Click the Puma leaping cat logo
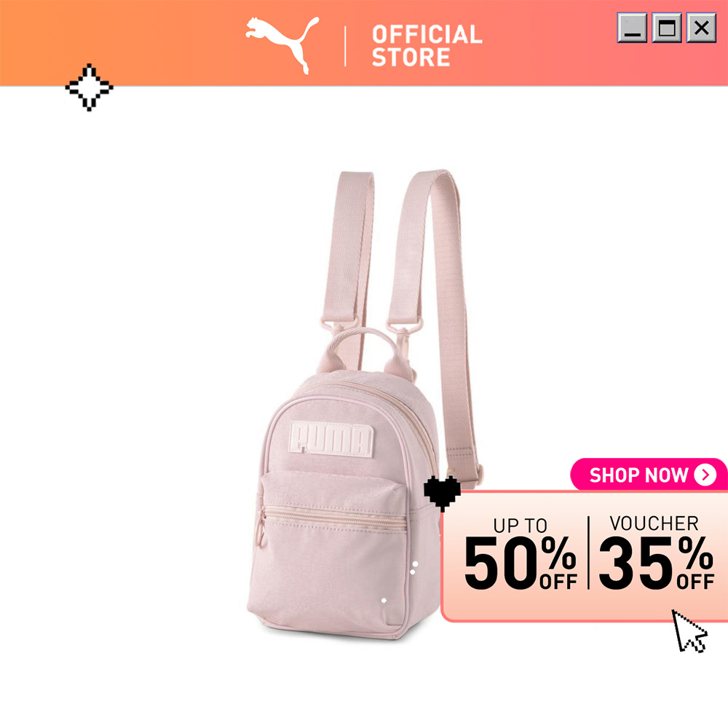This screenshot has width=728, height=728. click(282, 45)
